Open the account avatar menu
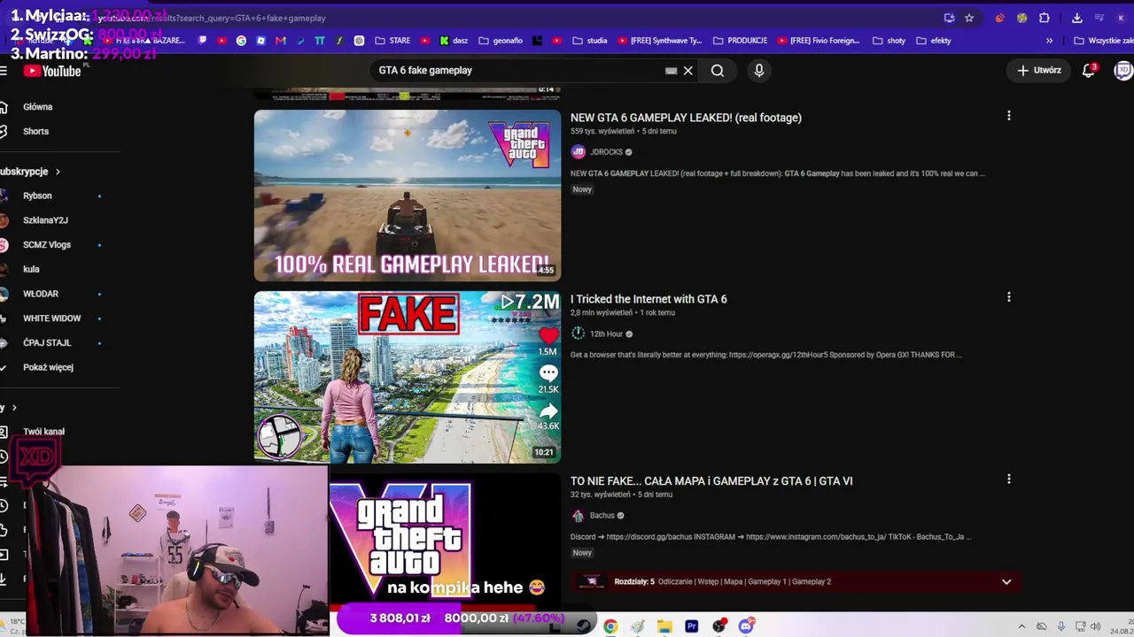This screenshot has height=637, width=1134. click(1123, 71)
